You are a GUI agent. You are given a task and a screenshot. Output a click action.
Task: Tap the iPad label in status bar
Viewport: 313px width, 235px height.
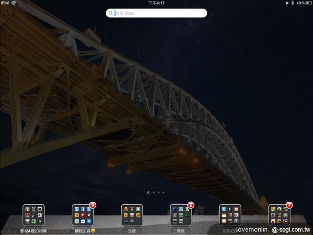tap(5, 3)
